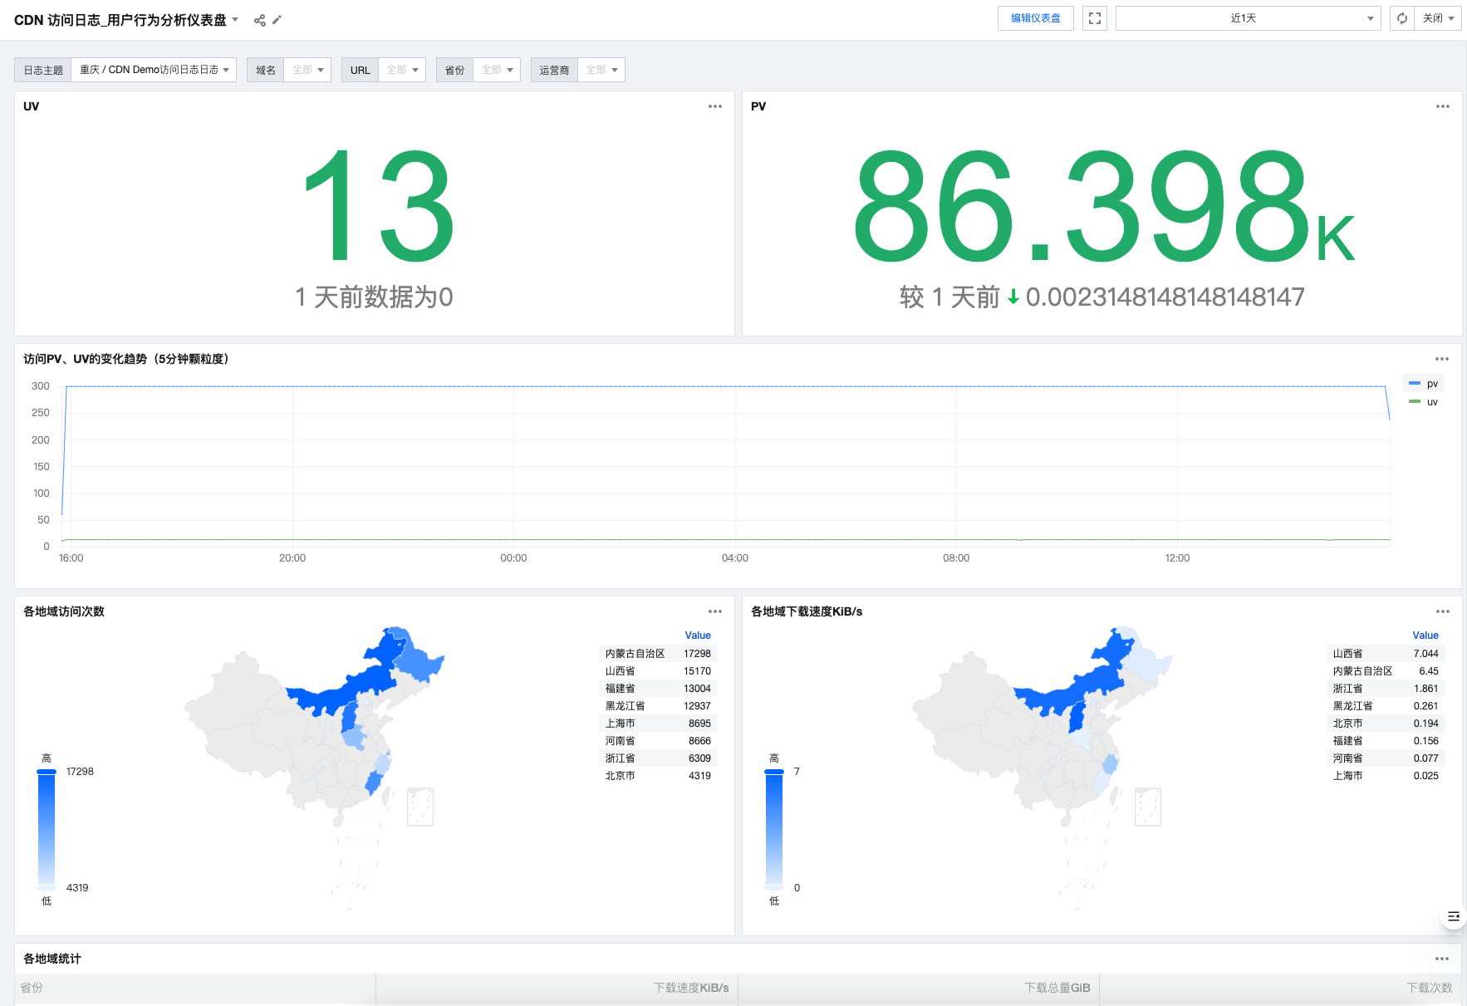Open the 运营商 filter dropdown
The image size is (1467, 1006).
(601, 70)
